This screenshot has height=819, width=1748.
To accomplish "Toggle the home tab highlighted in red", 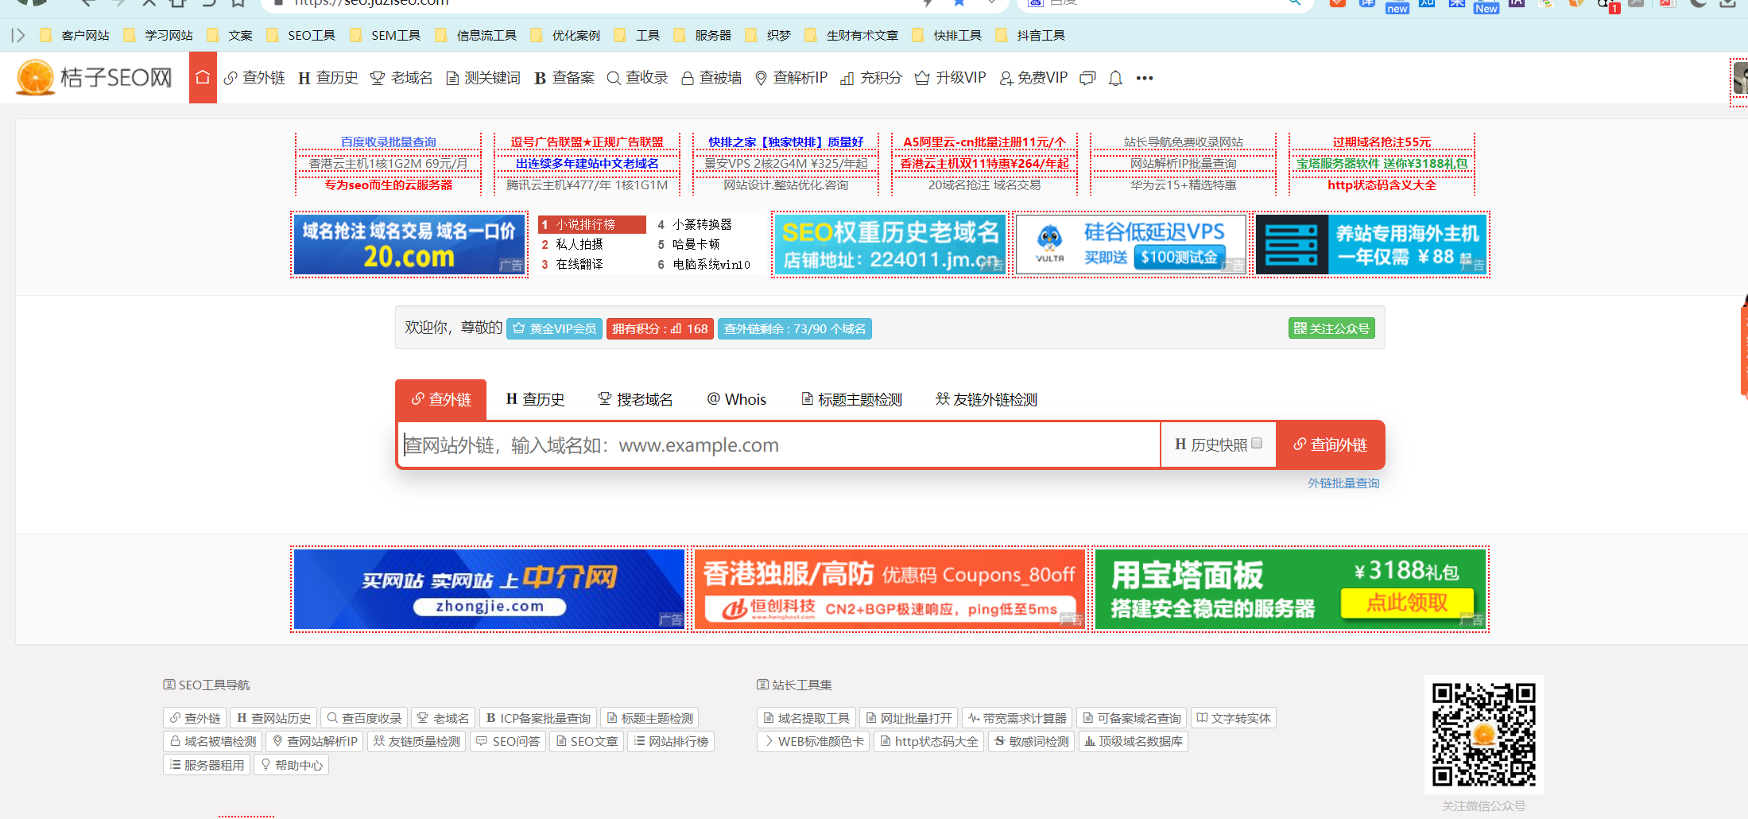I will coord(203,77).
